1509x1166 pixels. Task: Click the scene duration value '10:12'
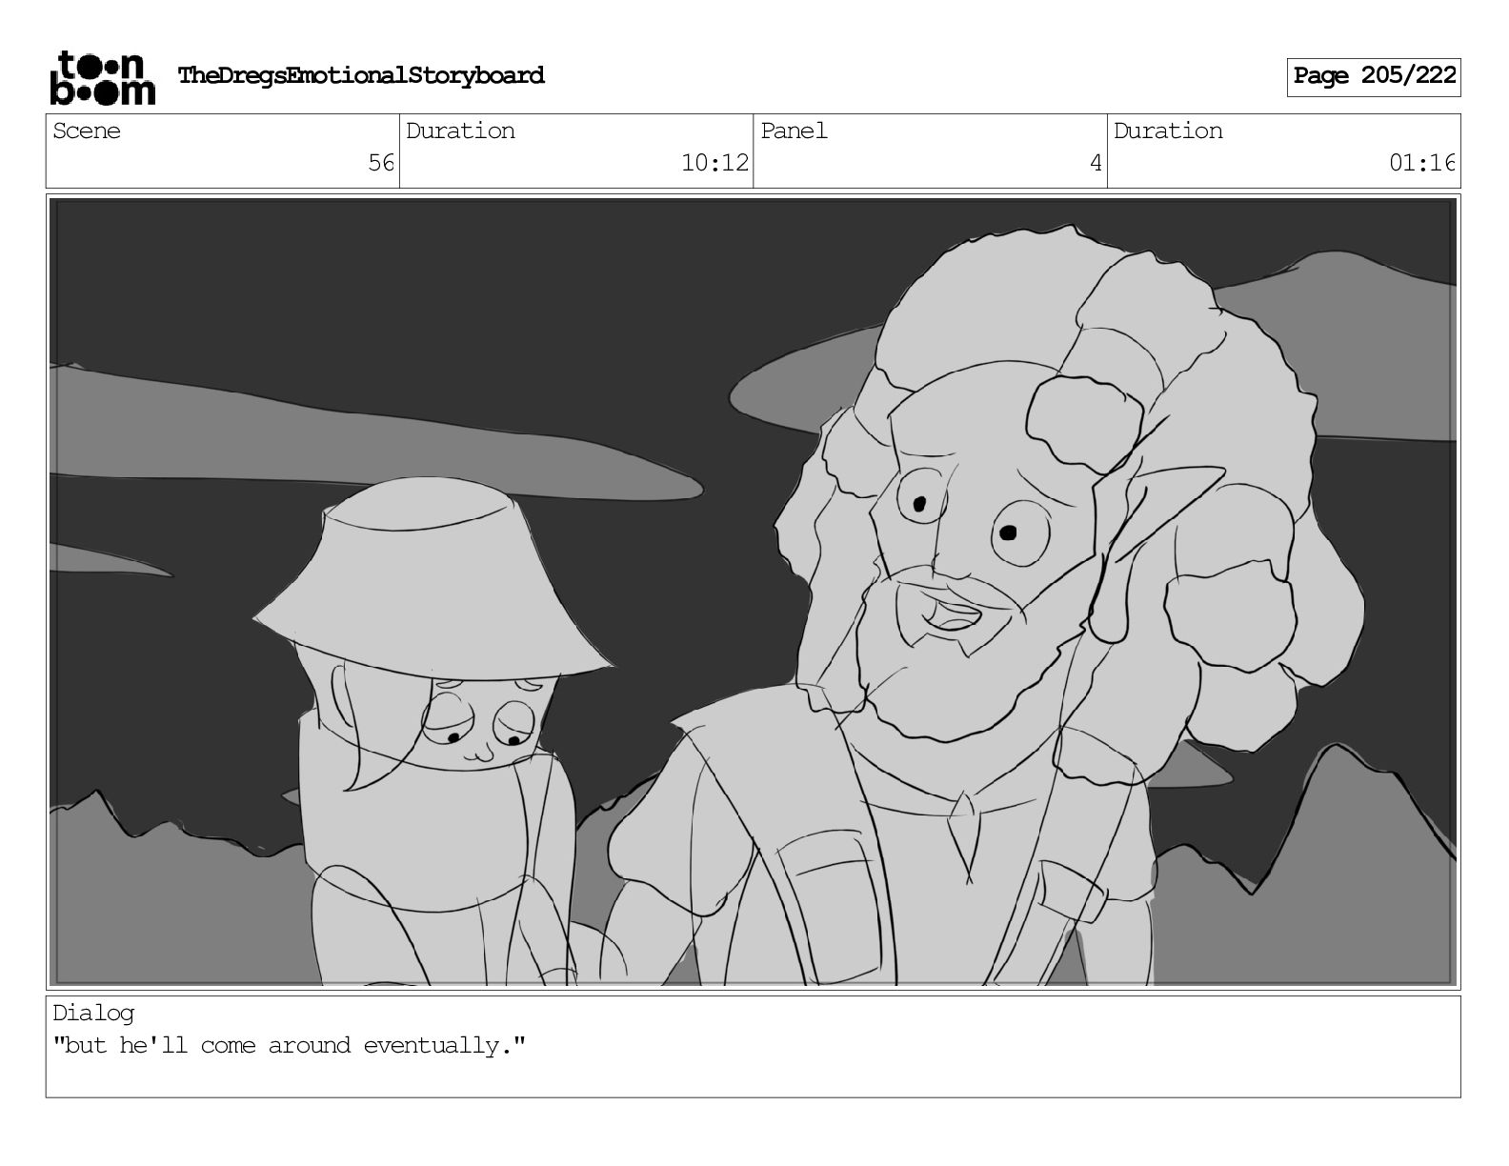click(714, 163)
